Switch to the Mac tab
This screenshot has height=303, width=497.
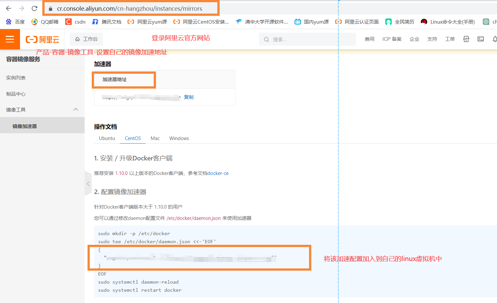155,138
